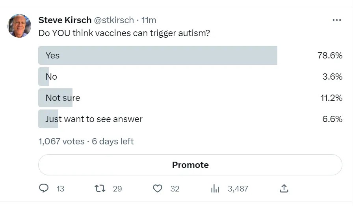Click Steve Kirsch's profile avatar

click(19, 26)
